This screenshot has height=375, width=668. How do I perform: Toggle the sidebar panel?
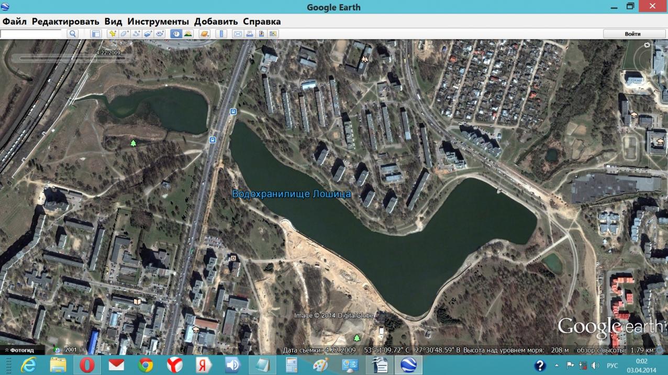click(95, 34)
